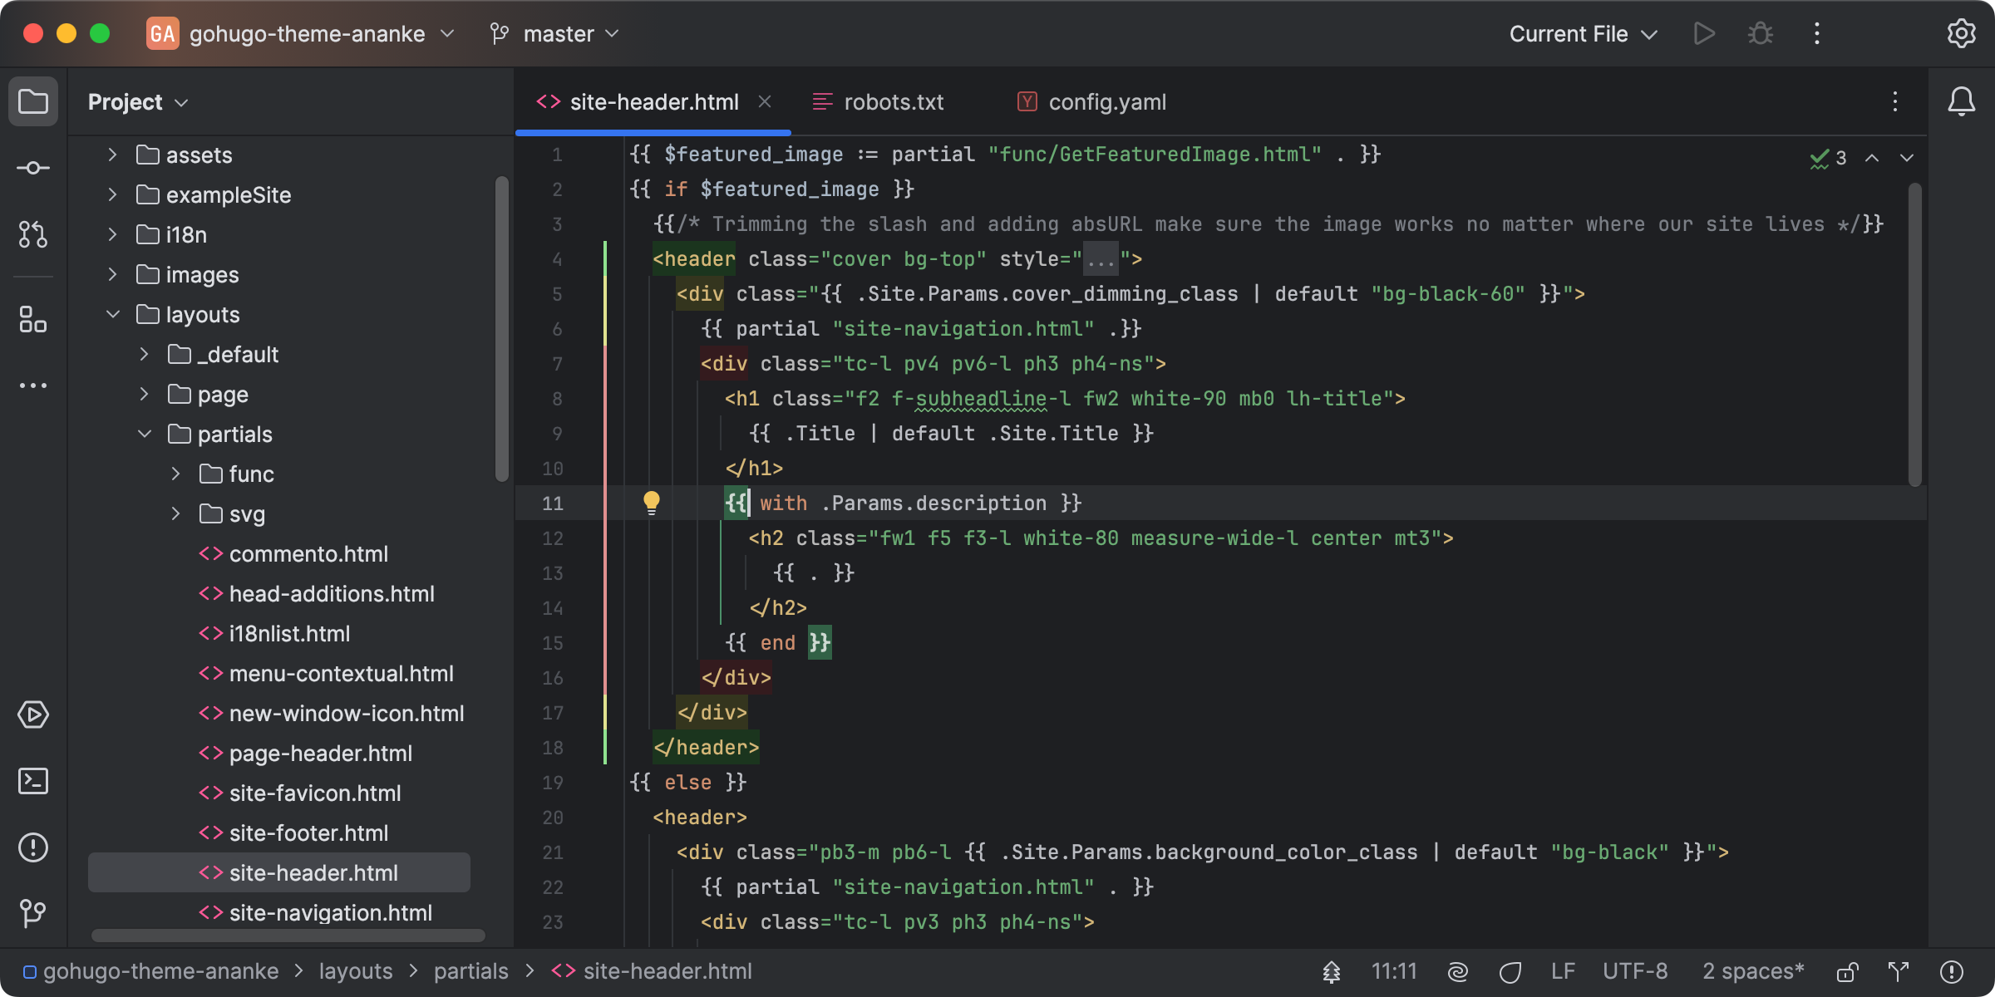1995x997 pixels.
Task: Click the partials breadcrumb
Action: click(x=471, y=971)
